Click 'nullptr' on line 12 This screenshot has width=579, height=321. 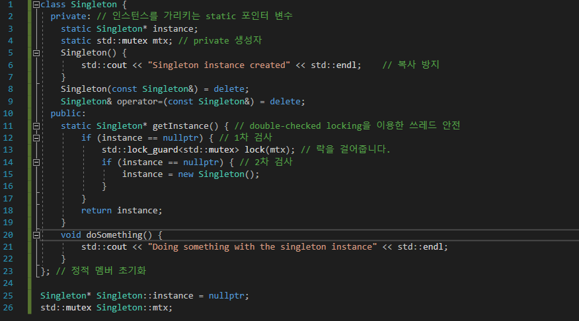(x=180, y=138)
